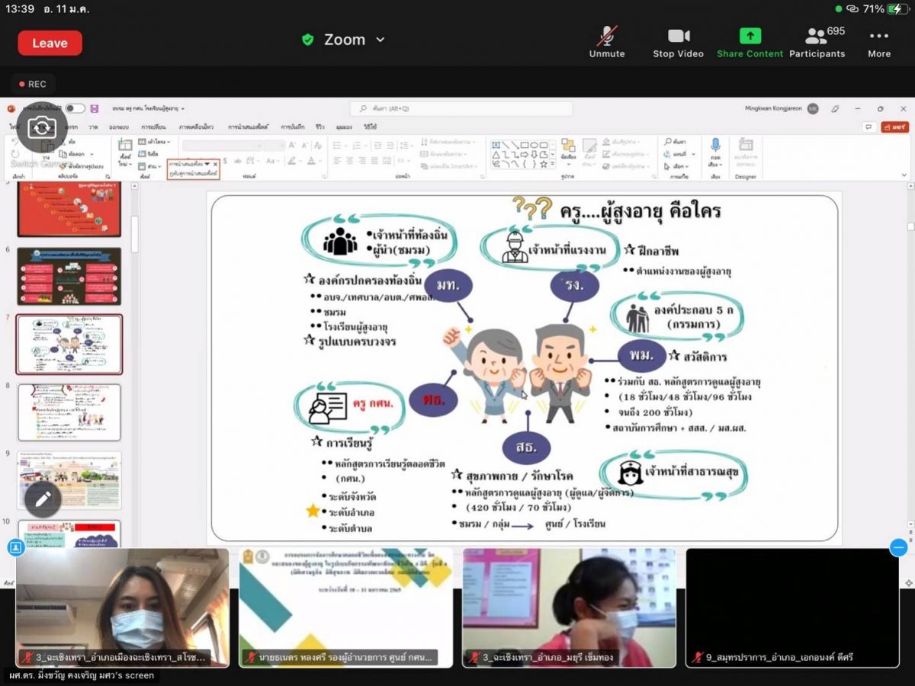This screenshot has width=915, height=686.
Task: Open the ภาพเคลื่อนไหว (Animations) ribbon tab
Action: click(x=196, y=127)
